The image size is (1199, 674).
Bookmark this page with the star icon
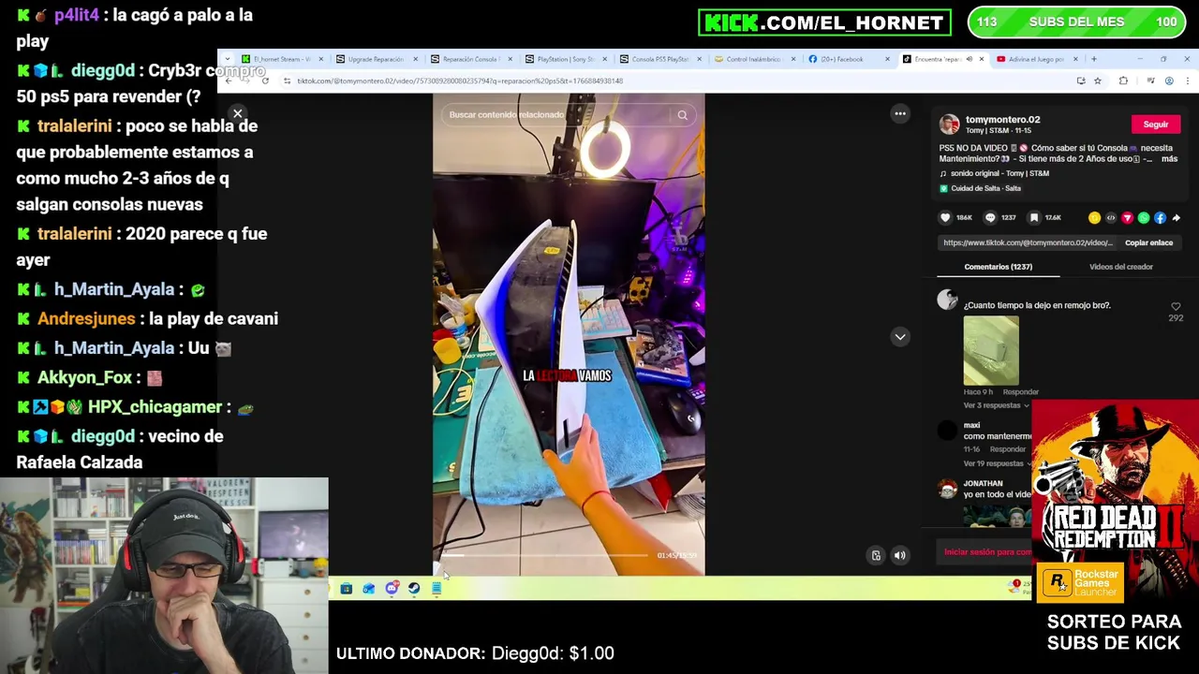click(1097, 81)
